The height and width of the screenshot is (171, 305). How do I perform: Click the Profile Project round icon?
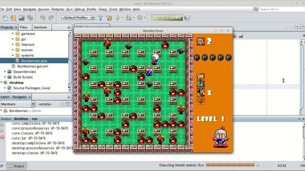[x=140, y=18]
